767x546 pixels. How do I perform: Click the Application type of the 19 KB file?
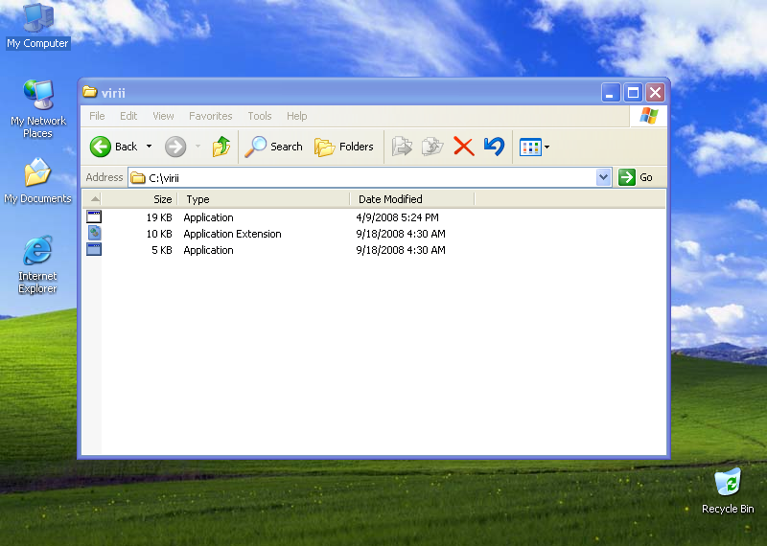[208, 217]
